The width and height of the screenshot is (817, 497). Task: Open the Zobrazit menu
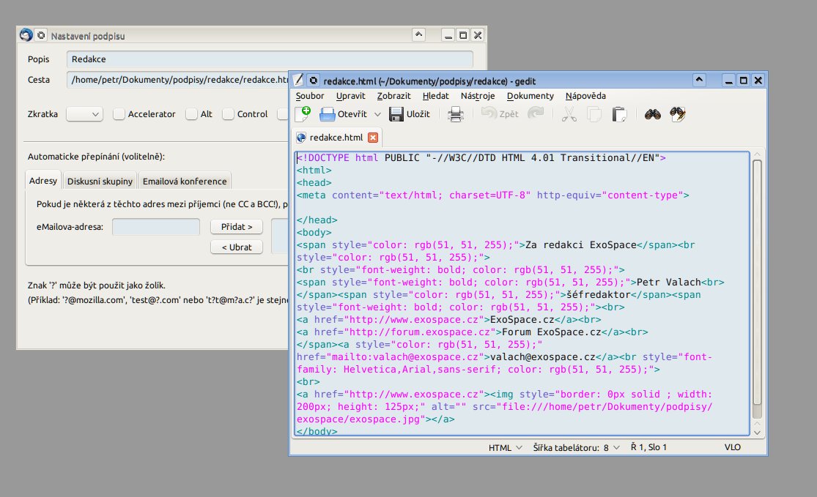[394, 96]
